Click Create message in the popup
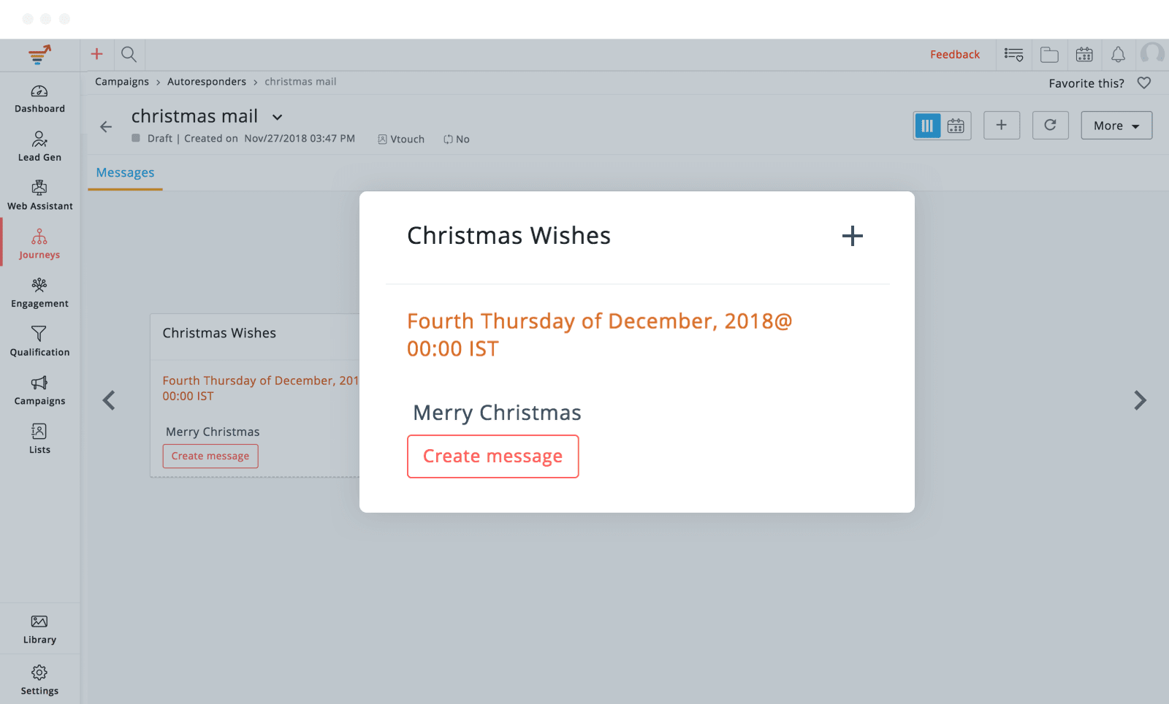This screenshot has width=1169, height=704. pyautogui.click(x=493, y=456)
